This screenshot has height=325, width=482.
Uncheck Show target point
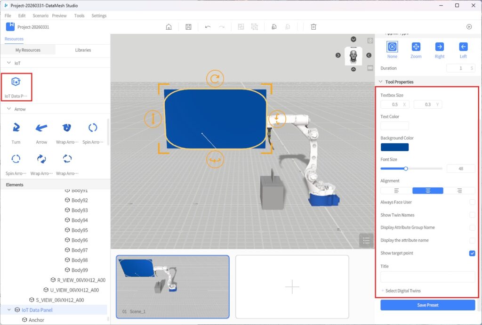(472, 253)
